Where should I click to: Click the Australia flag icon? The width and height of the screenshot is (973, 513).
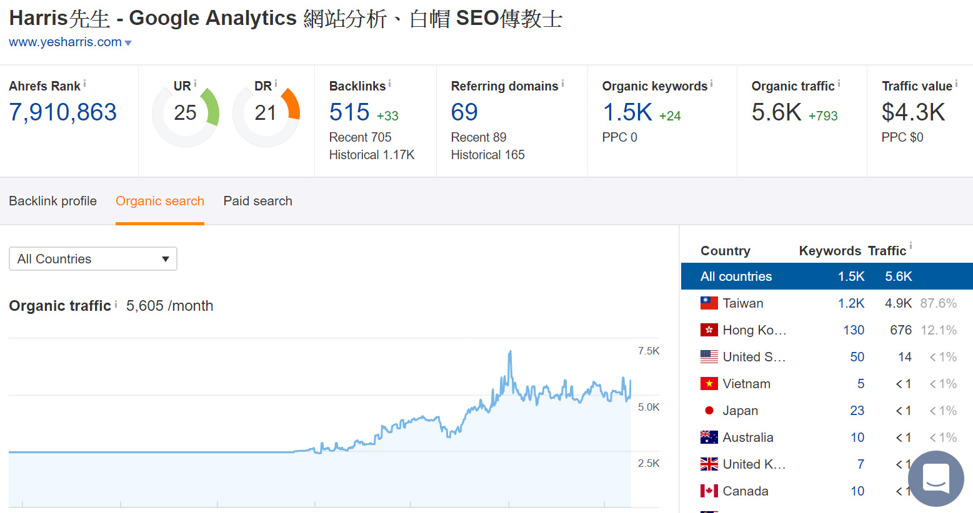[x=709, y=437]
